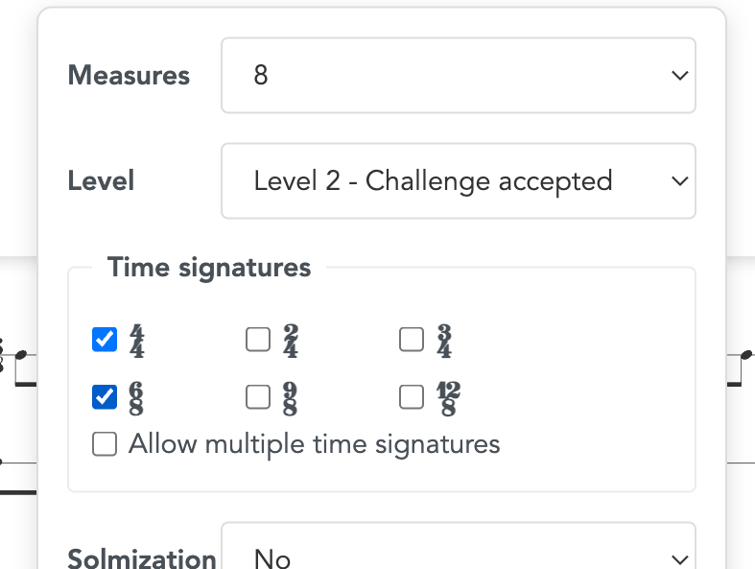The width and height of the screenshot is (755, 569).
Task: Click the 9/8 time signature symbol
Action: click(x=290, y=397)
